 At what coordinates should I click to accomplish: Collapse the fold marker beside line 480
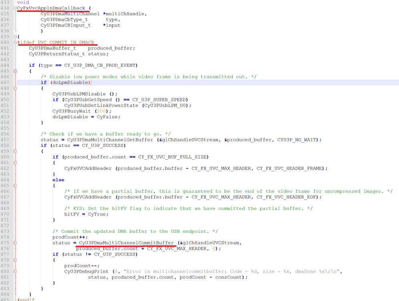tap(15, 271)
